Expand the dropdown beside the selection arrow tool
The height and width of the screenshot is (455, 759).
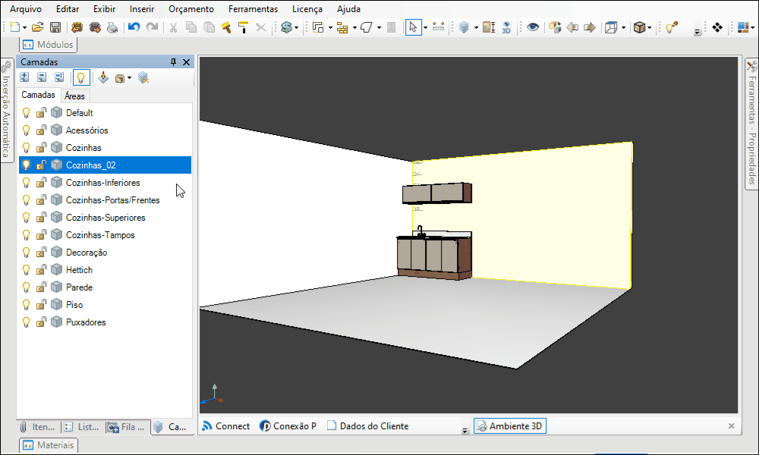425,27
